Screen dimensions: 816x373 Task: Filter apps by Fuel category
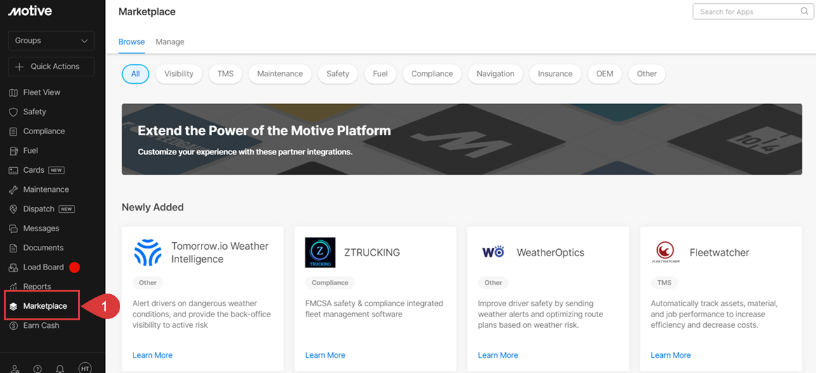(380, 74)
